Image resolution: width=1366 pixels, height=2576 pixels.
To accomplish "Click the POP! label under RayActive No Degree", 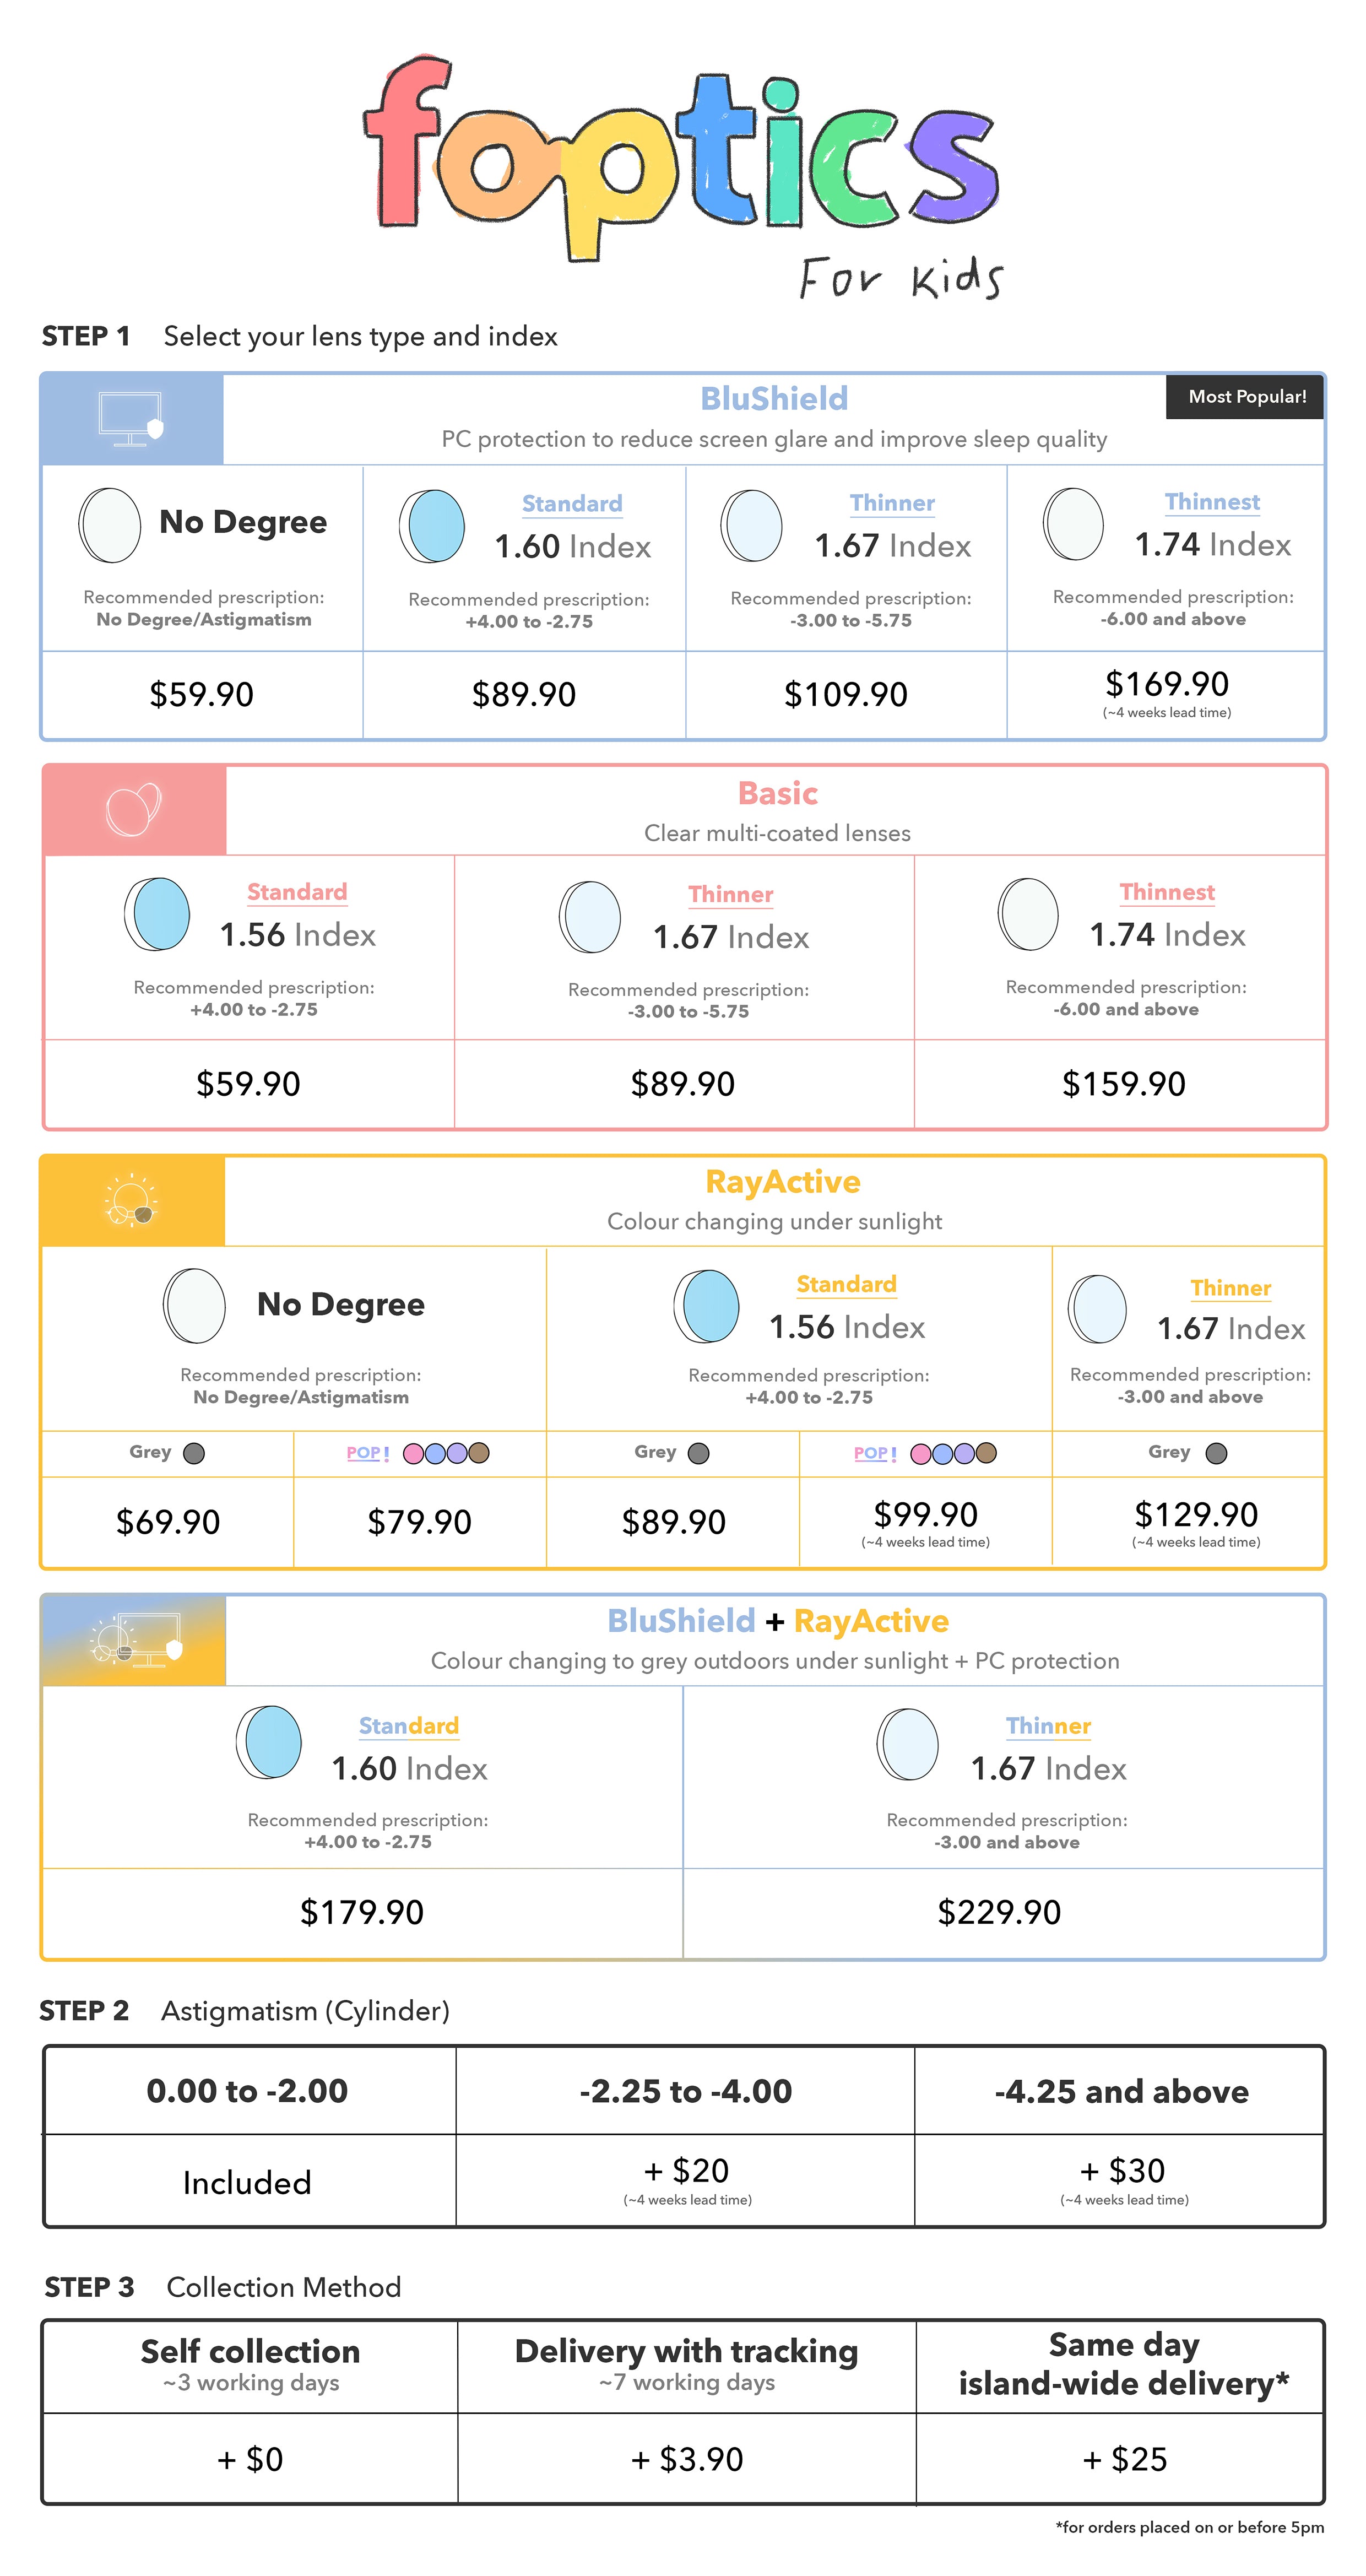I will click(x=367, y=1453).
